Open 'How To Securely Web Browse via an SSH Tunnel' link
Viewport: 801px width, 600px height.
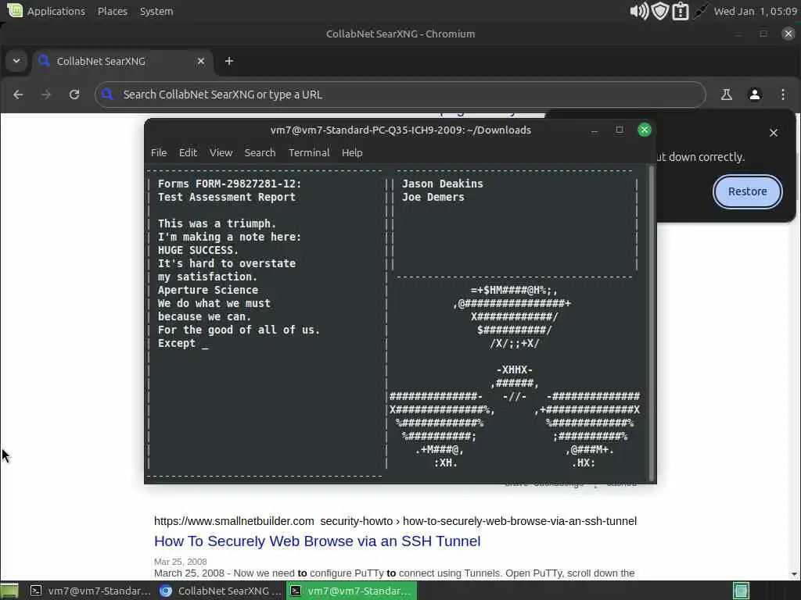tap(318, 541)
